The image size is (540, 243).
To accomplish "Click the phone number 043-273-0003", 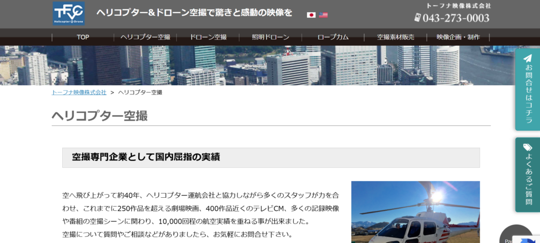I will 456,18.
